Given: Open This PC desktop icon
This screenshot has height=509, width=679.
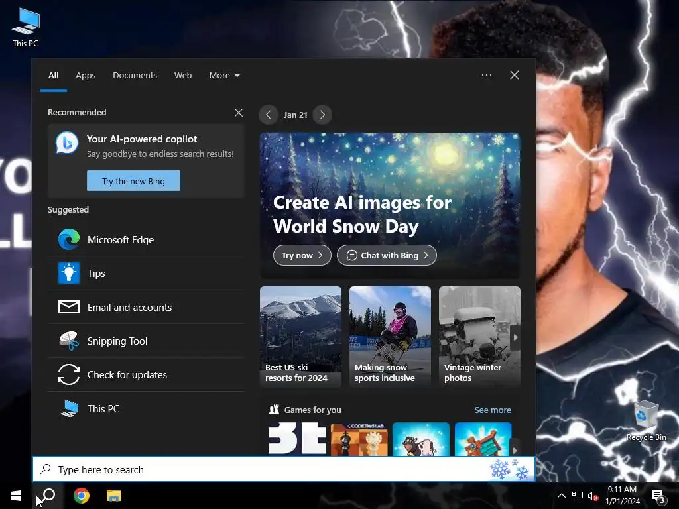Looking at the screenshot, I should (26, 27).
